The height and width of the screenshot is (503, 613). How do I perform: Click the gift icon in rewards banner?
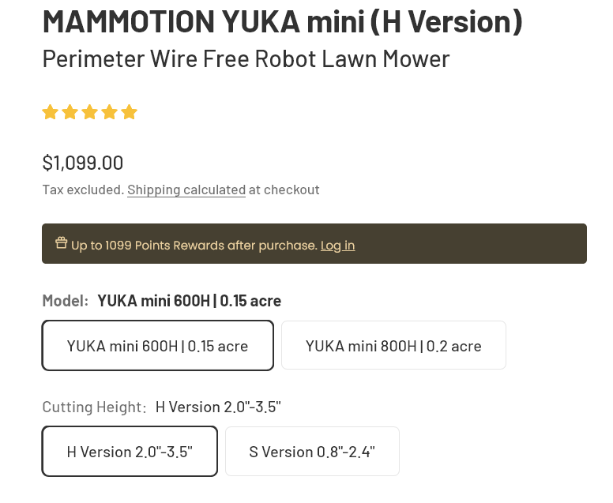[61, 242]
